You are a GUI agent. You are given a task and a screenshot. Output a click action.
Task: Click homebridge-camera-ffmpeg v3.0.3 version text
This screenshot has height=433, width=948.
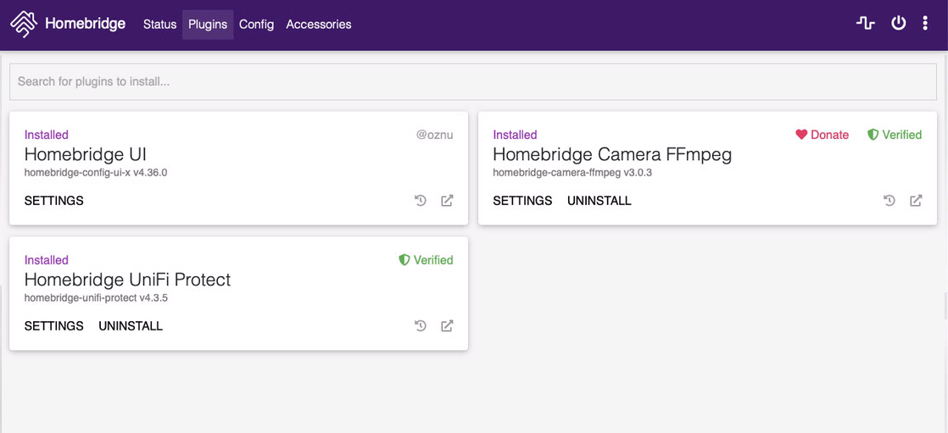click(572, 173)
